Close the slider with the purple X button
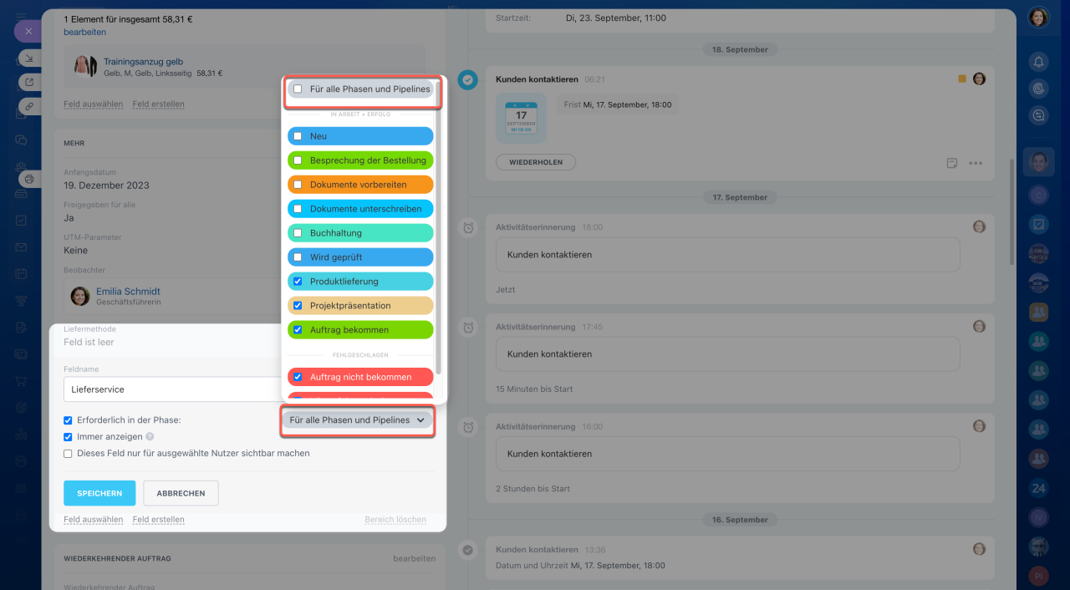 pos(28,31)
